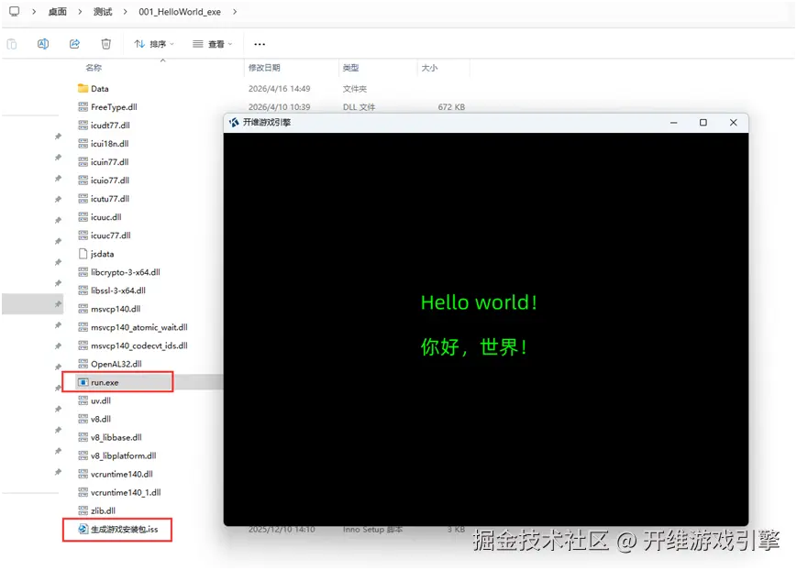Click the share icon in Explorer toolbar

(x=74, y=44)
